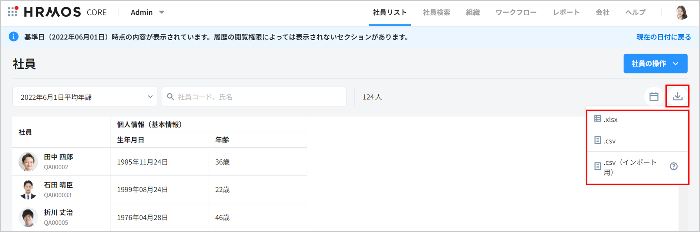Open the 社員の操作 dropdown button
Screen dimensions: 700x232
coord(655,63)
